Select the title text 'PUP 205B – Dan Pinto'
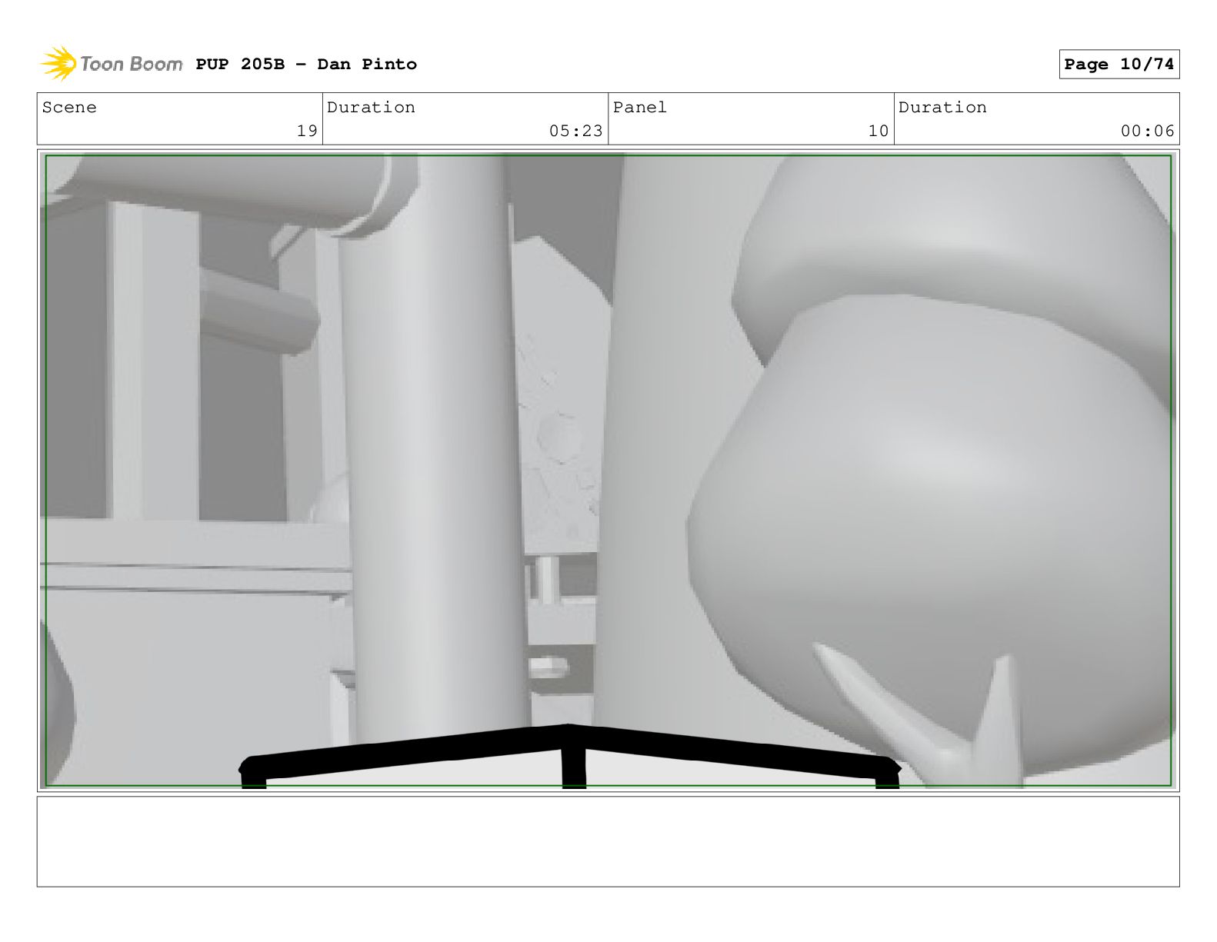 coord(306,65)
